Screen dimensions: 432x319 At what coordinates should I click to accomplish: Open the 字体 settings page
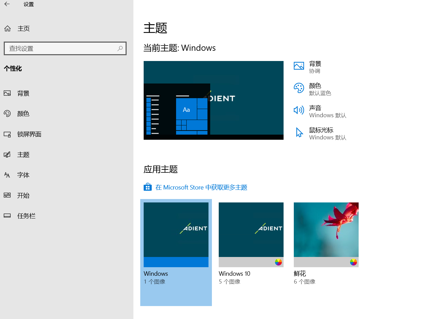(x=67, y=175)
